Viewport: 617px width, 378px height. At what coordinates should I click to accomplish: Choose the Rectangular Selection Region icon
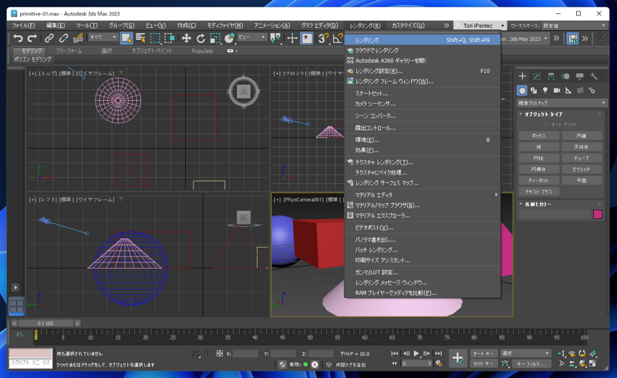tap(155, 38)
